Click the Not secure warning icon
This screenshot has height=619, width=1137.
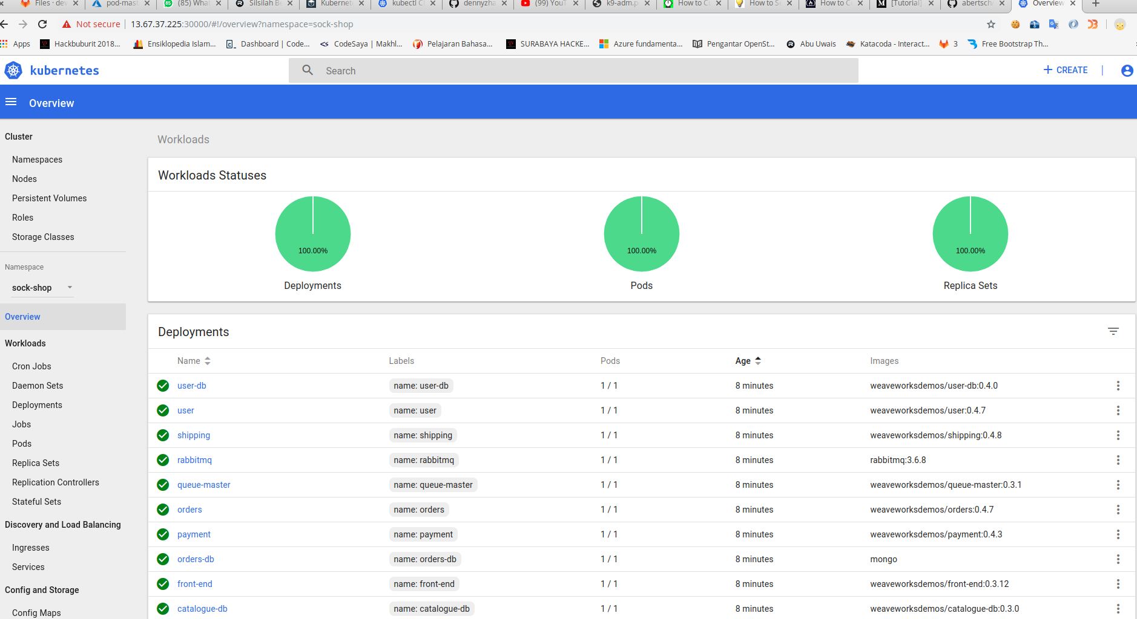click(67, 24)
